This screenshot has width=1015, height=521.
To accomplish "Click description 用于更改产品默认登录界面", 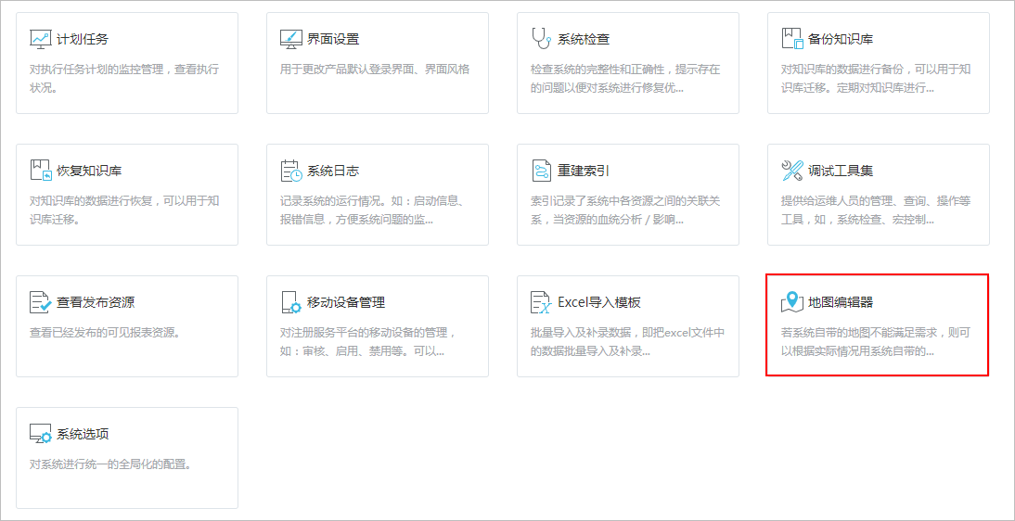I will 375,70.
